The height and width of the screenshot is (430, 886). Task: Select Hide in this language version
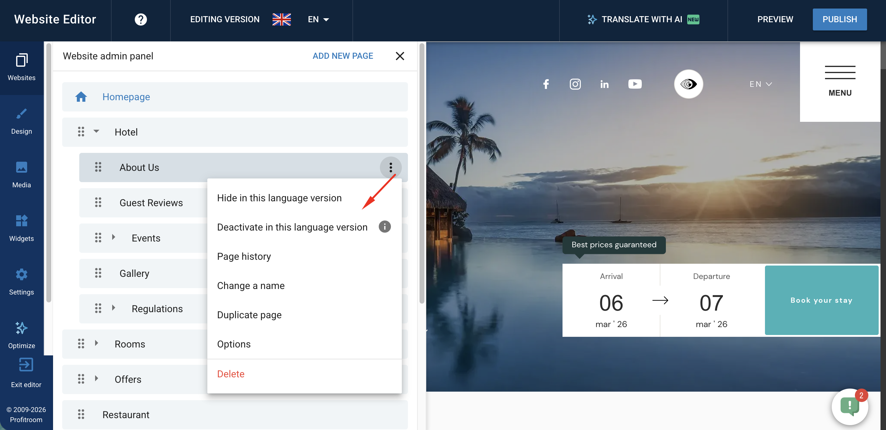click(279, 198)
